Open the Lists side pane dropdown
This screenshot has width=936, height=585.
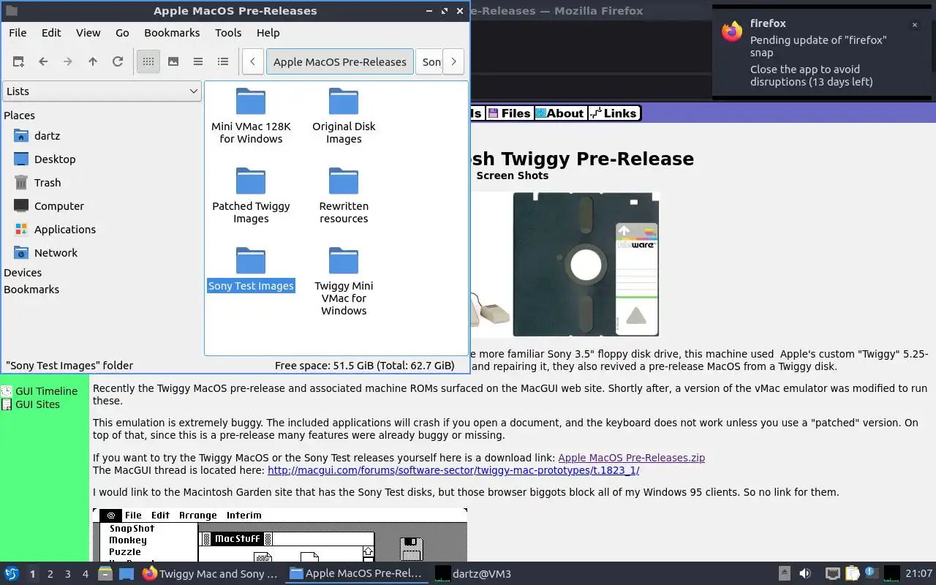(102, 91)
